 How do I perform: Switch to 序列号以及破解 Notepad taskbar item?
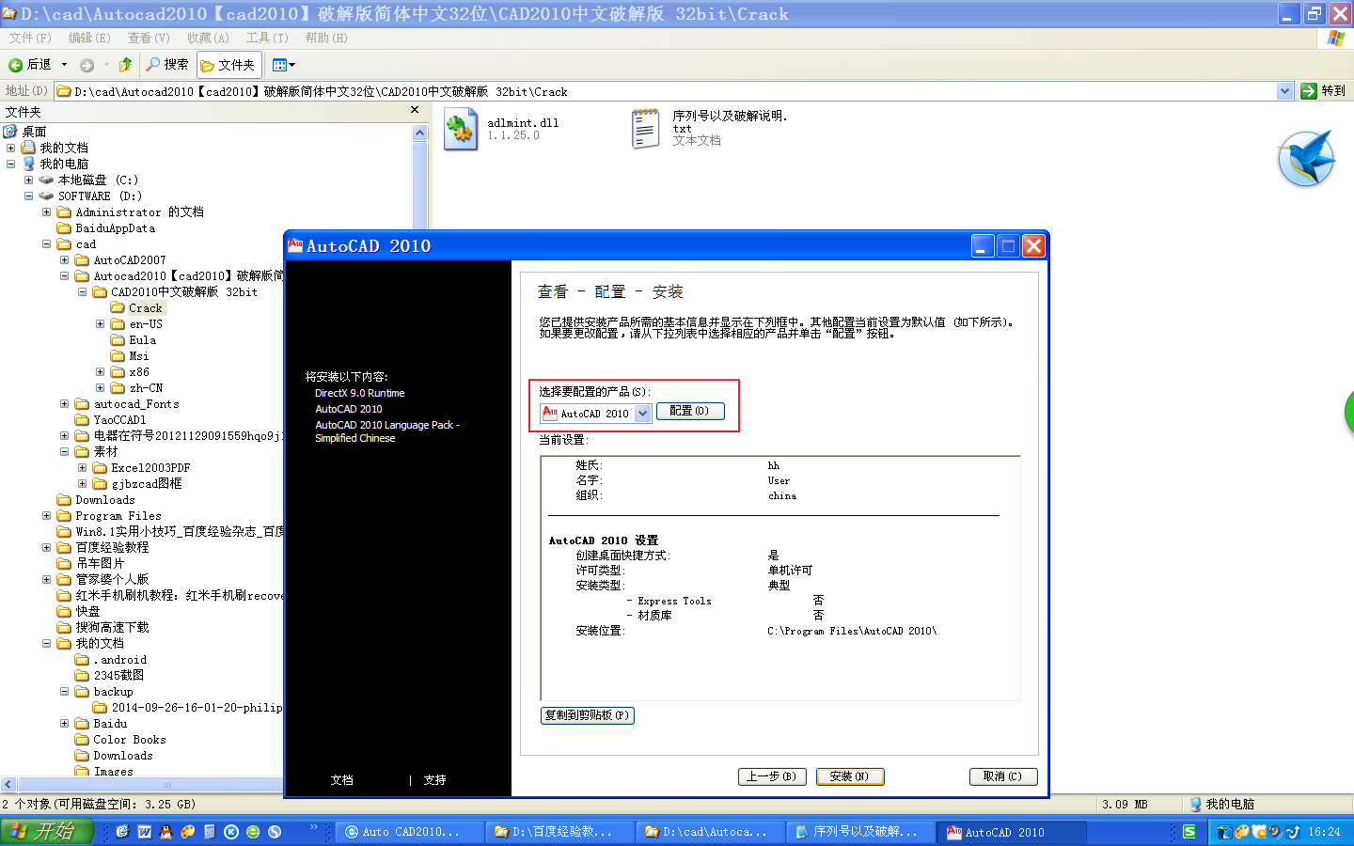[x=861, y=832]
